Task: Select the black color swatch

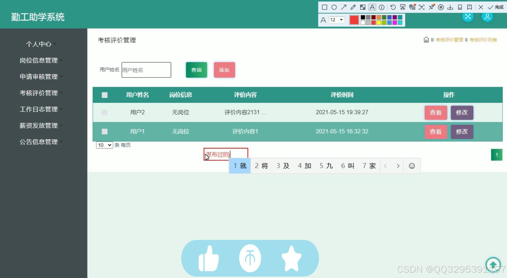Action: [363, 17]
